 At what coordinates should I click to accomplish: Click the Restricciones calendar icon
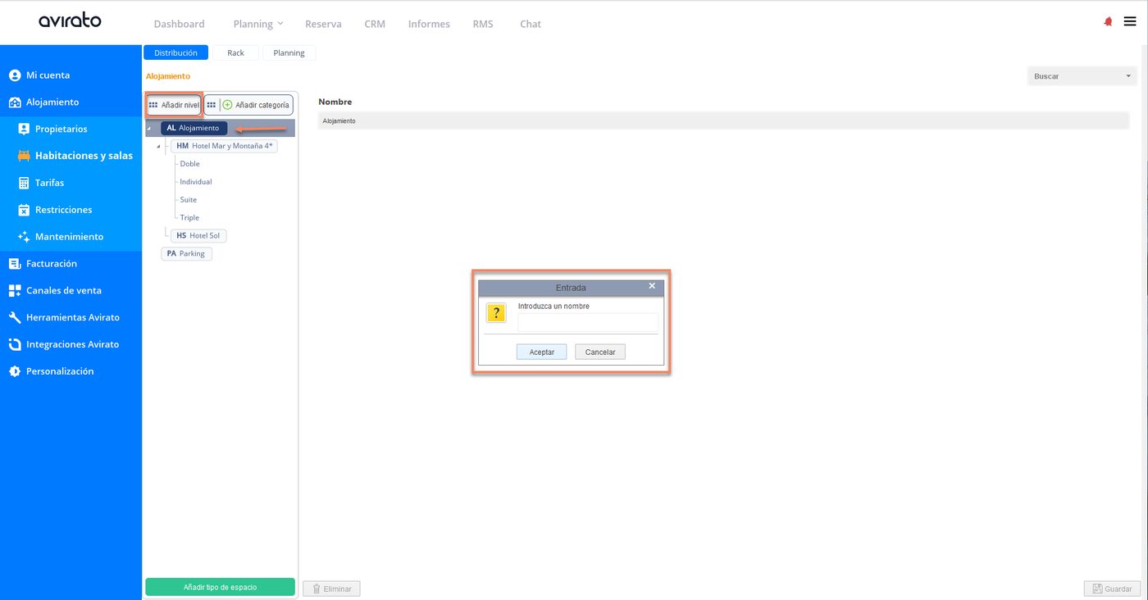[24, 210]
